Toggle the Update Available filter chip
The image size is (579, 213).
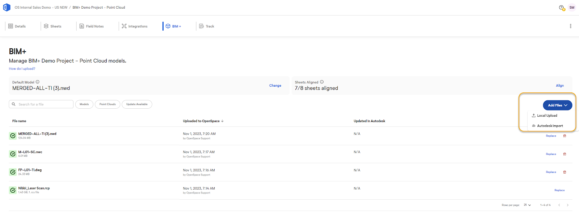tap(137, 104)
